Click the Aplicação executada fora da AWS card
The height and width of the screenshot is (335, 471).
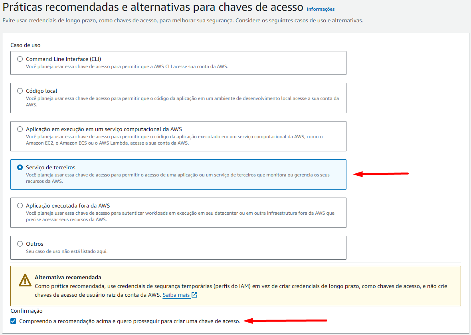pos(178,212)
